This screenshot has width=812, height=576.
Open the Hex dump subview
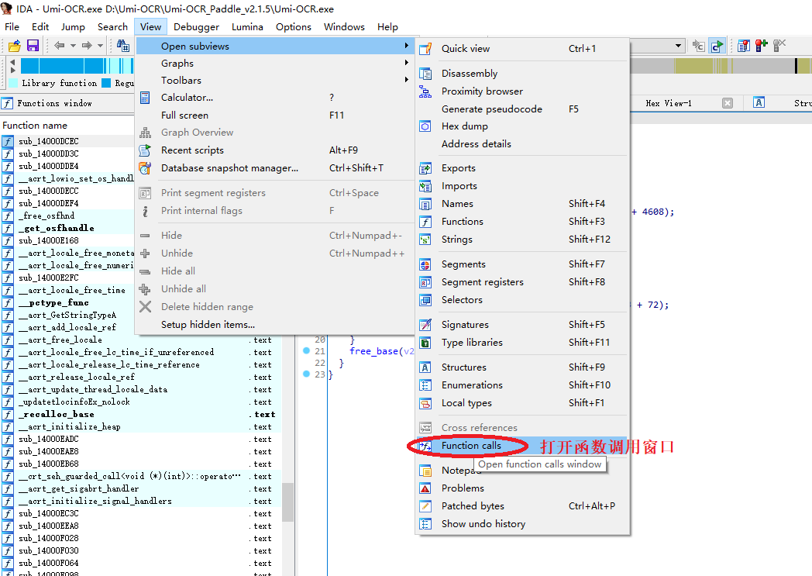pos(523,126)
